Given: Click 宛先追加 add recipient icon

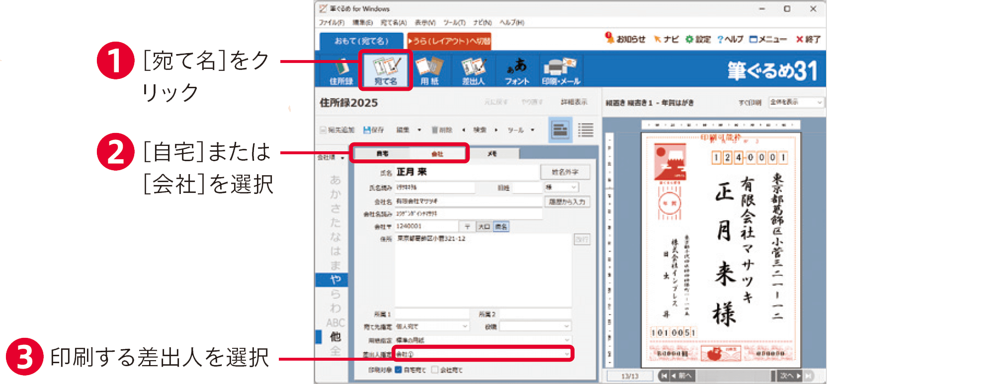Looking at the screenshot, I should click(x=337, y=130).
